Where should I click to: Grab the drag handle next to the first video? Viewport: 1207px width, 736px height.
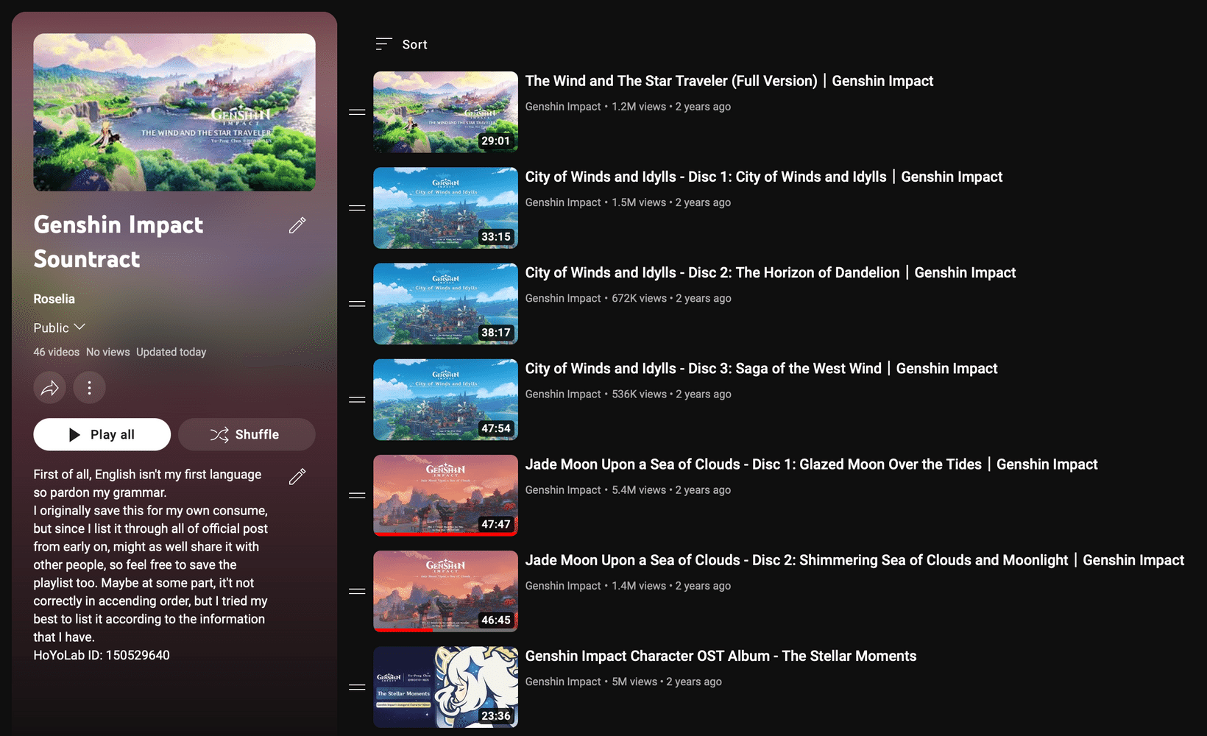point(357,112)
